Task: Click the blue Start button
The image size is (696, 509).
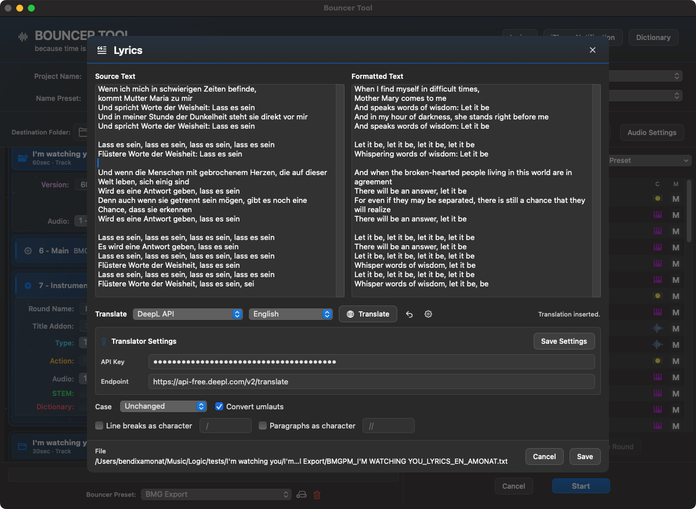Action: pos(581,486)
